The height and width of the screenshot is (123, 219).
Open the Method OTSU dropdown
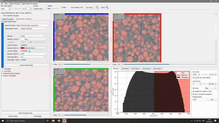[33, 36]
